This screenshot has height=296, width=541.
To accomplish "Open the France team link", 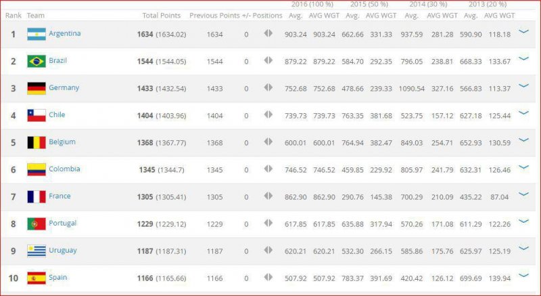I will pyautogui.click(x=60, y=196).
